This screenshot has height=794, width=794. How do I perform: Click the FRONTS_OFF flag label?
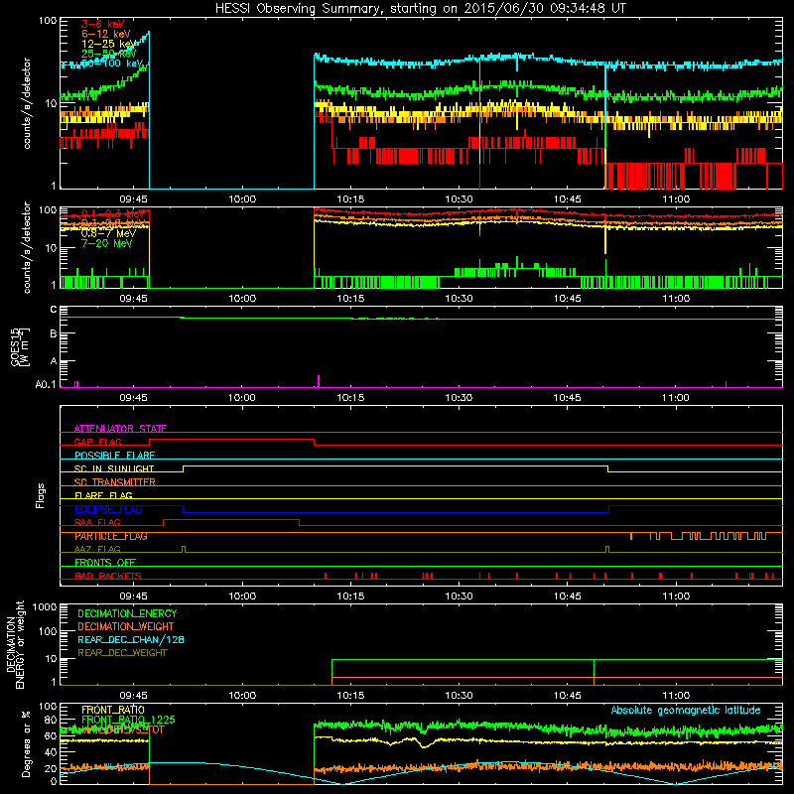pos(105,563)
